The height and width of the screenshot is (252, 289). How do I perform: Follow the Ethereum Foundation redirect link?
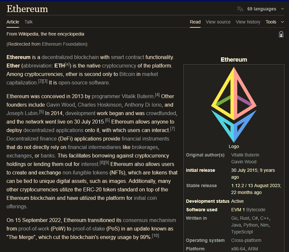tap(64, 44)
